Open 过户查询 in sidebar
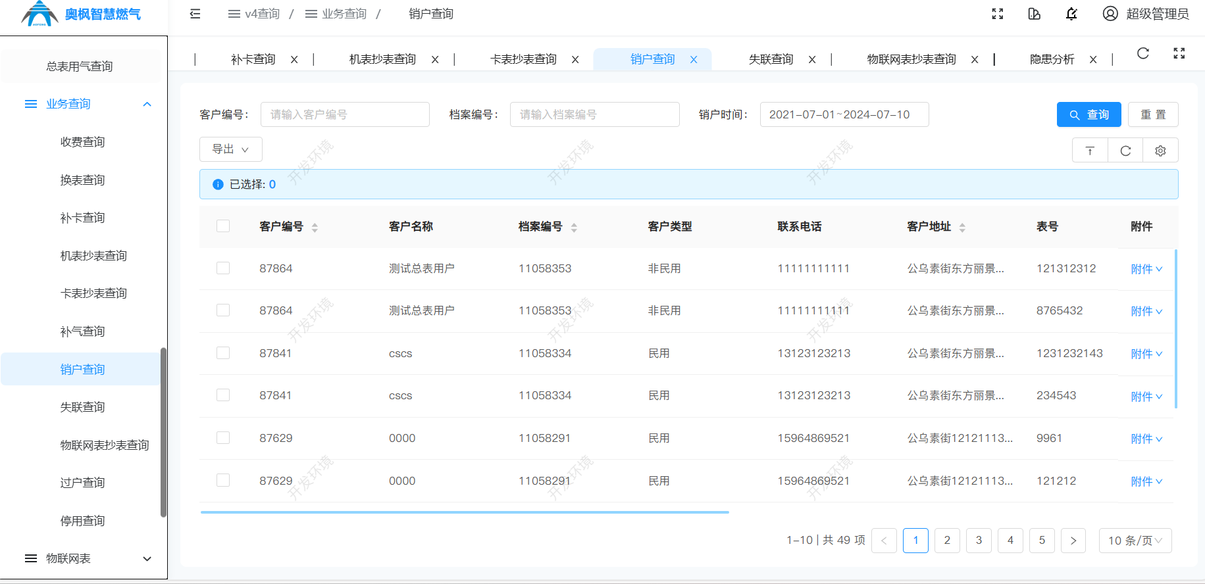 tap(82, 483)
